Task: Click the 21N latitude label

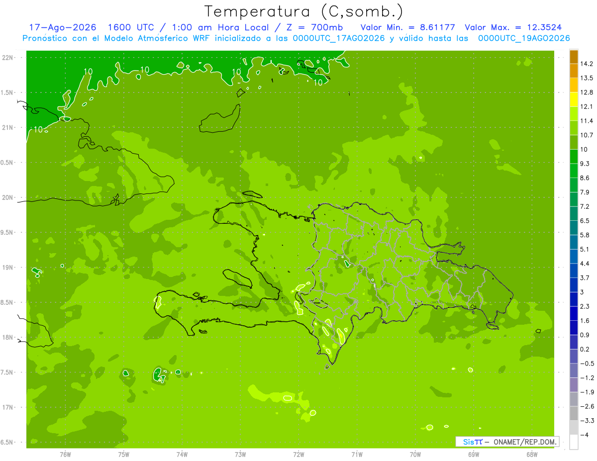Action: coord(7,128)
